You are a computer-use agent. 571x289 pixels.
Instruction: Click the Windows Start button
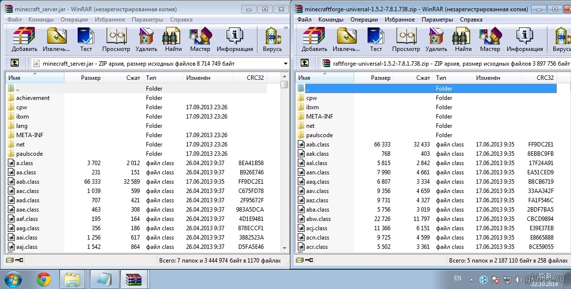coord(13,280)
